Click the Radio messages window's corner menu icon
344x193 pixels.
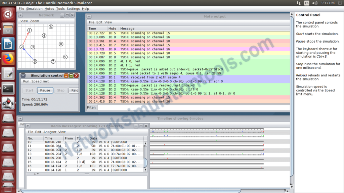pyautogui.click(x=28, y=126)
